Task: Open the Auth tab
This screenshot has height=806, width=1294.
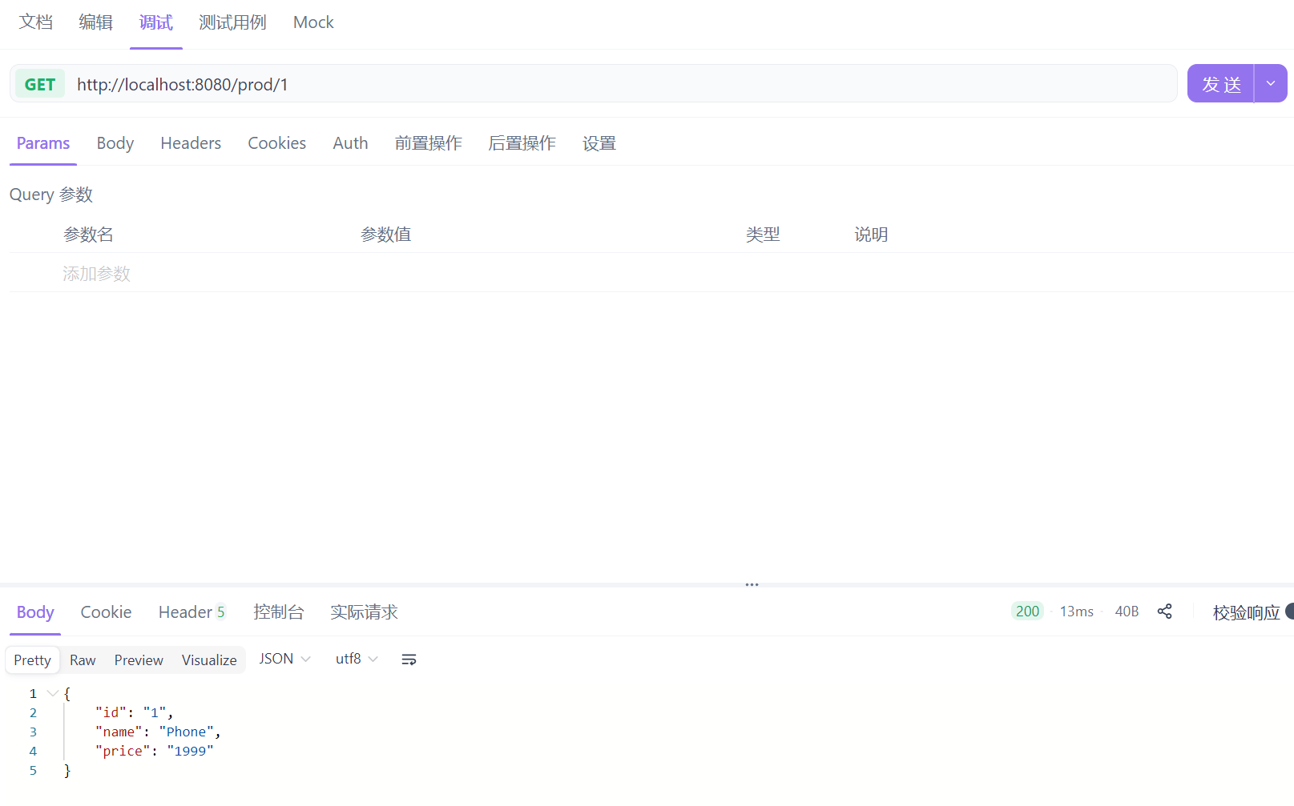Action: point(350,143)
